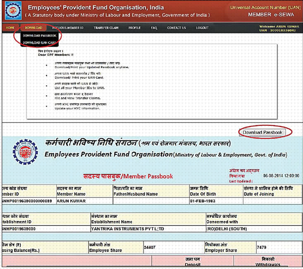Open the FAQ page
This screenshot has width=303, height=269.
[x=154, y=28]
